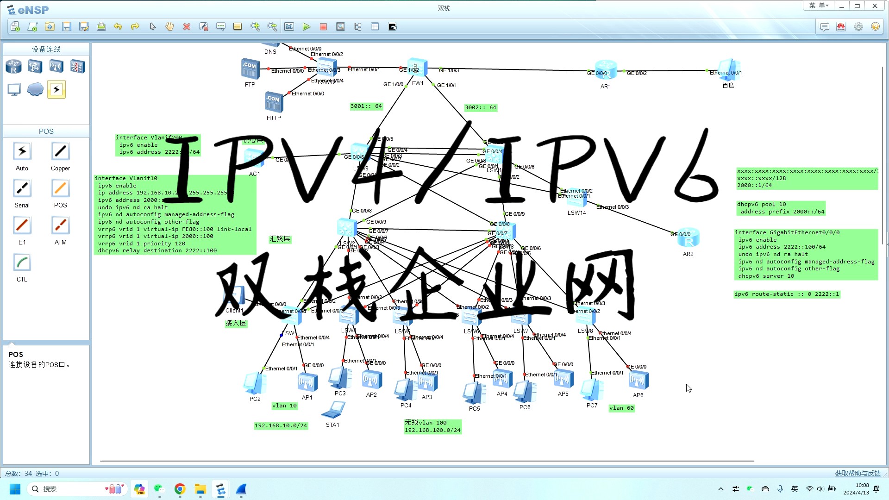Select the Firewall device category
This screenshot has height=500, width=889.
pos(77,67)
